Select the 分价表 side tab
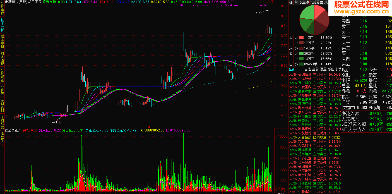The image size is (392, 194). pos(2,91)
